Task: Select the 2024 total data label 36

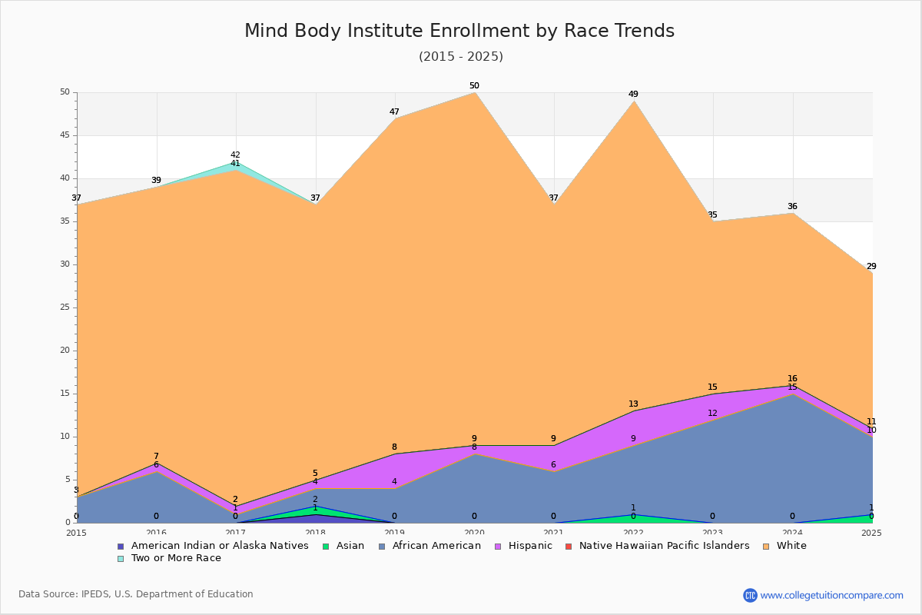Action: (x=792, y=207)
